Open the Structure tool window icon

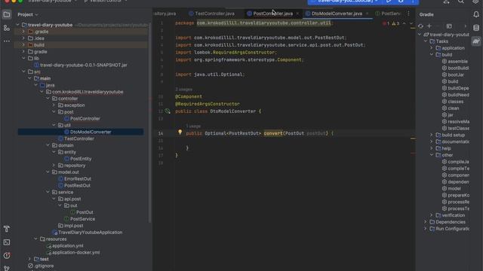click(7, 28)
